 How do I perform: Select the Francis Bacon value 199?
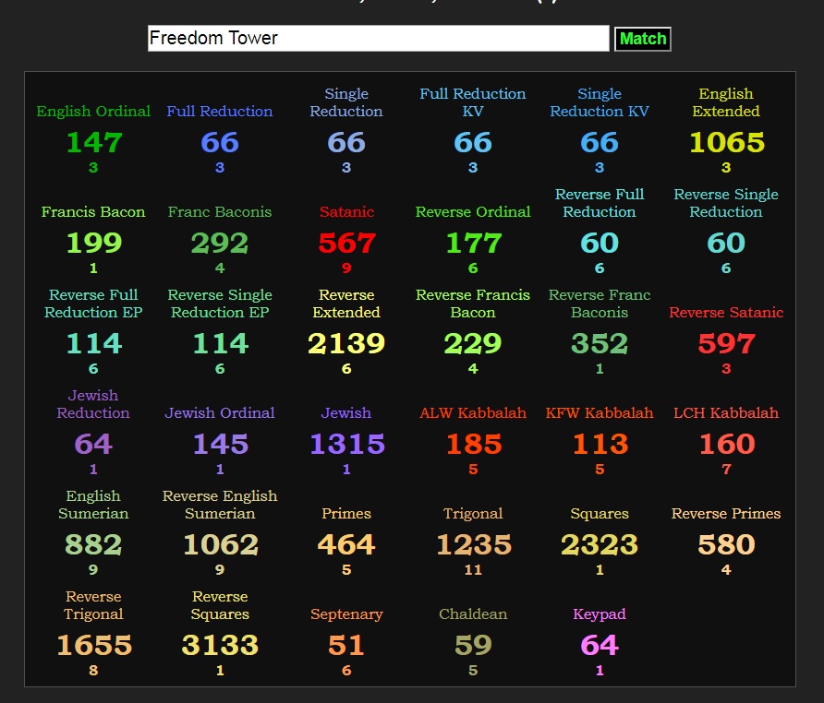click(93, 243)
